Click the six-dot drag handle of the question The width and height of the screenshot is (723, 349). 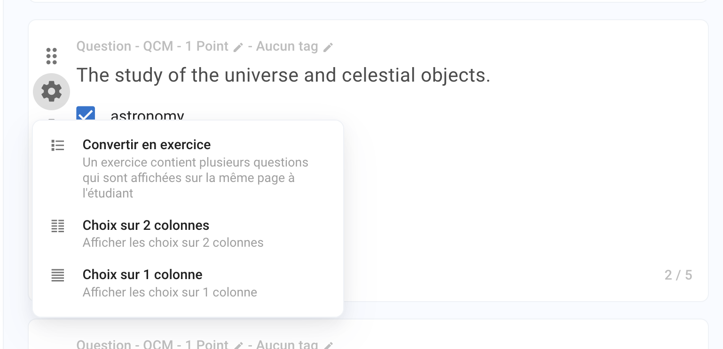(52, 56)
